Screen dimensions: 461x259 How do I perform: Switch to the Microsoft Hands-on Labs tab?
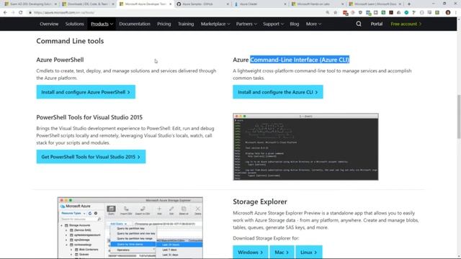pos(317,4)
